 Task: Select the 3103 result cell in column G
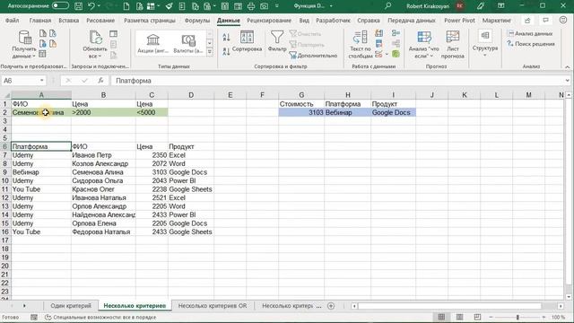pos(301,112)
